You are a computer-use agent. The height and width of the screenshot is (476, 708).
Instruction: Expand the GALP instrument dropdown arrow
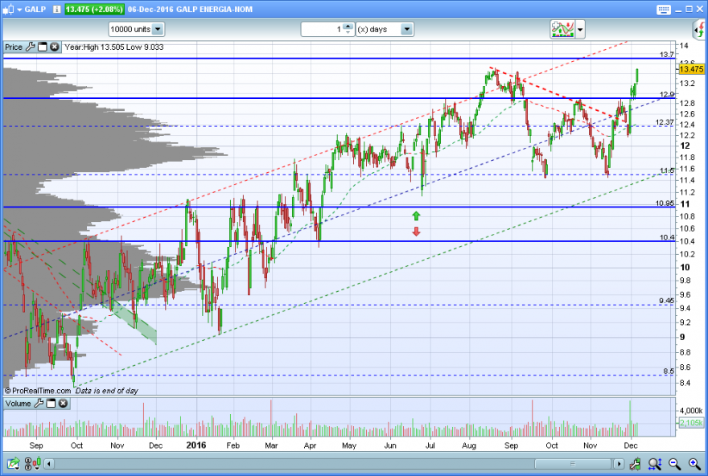pos(19,10)
